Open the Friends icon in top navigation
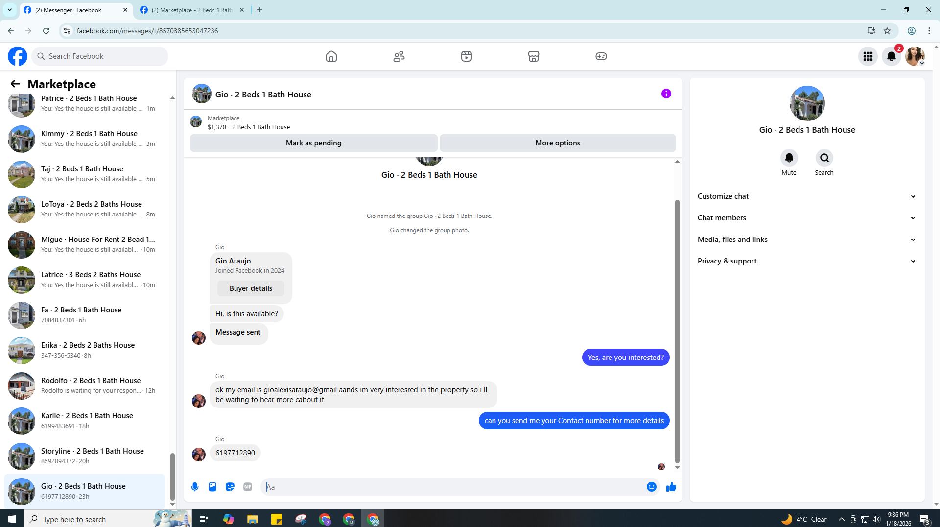The width and height of the screenshot is (940, 527). 399,56
